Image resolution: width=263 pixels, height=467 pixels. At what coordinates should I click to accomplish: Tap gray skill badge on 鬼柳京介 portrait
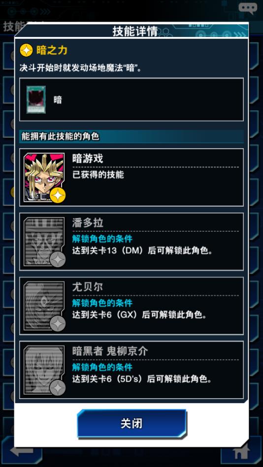pyautogui.click(x=58, y=388)
